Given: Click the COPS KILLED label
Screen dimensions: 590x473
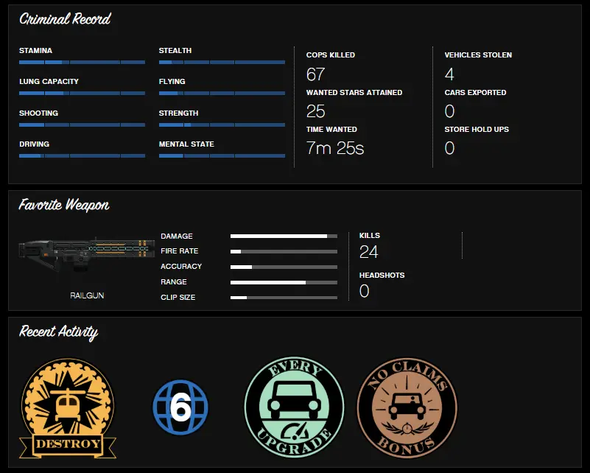Looking at the screenshot, I should [331, 55].
